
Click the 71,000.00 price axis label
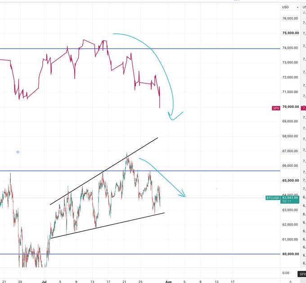[x=290, y=92]
